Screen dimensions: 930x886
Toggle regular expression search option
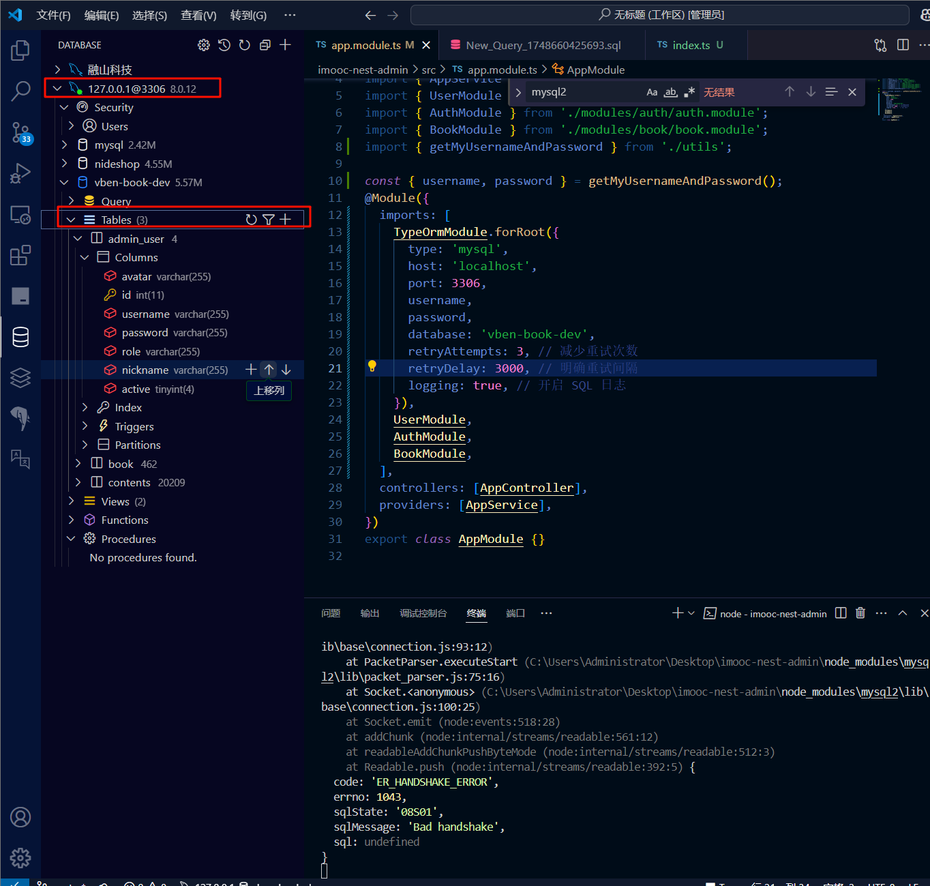[689, 92]
